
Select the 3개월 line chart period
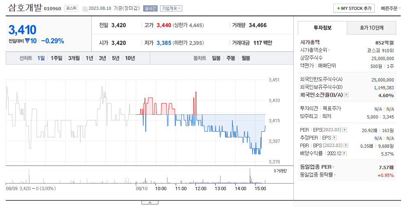(x=74, y=58)
